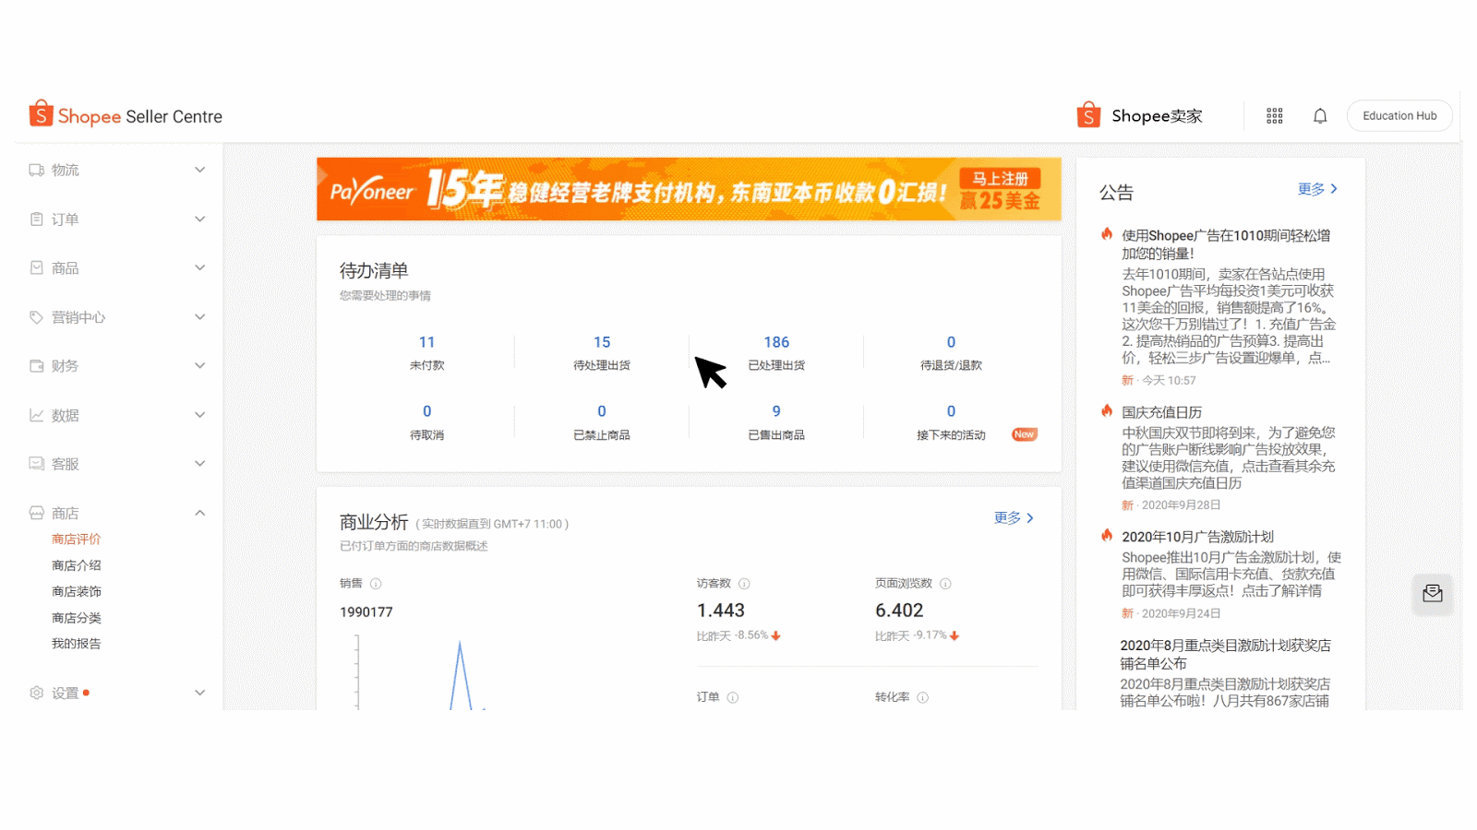Expand the 设置 sidebar section
The image size is (1477, 830).
pyautogui.click(x=116, y=693)
